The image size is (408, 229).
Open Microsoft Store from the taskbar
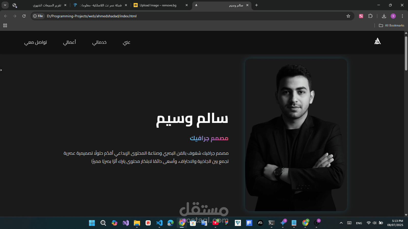click(x=193, y=223)
